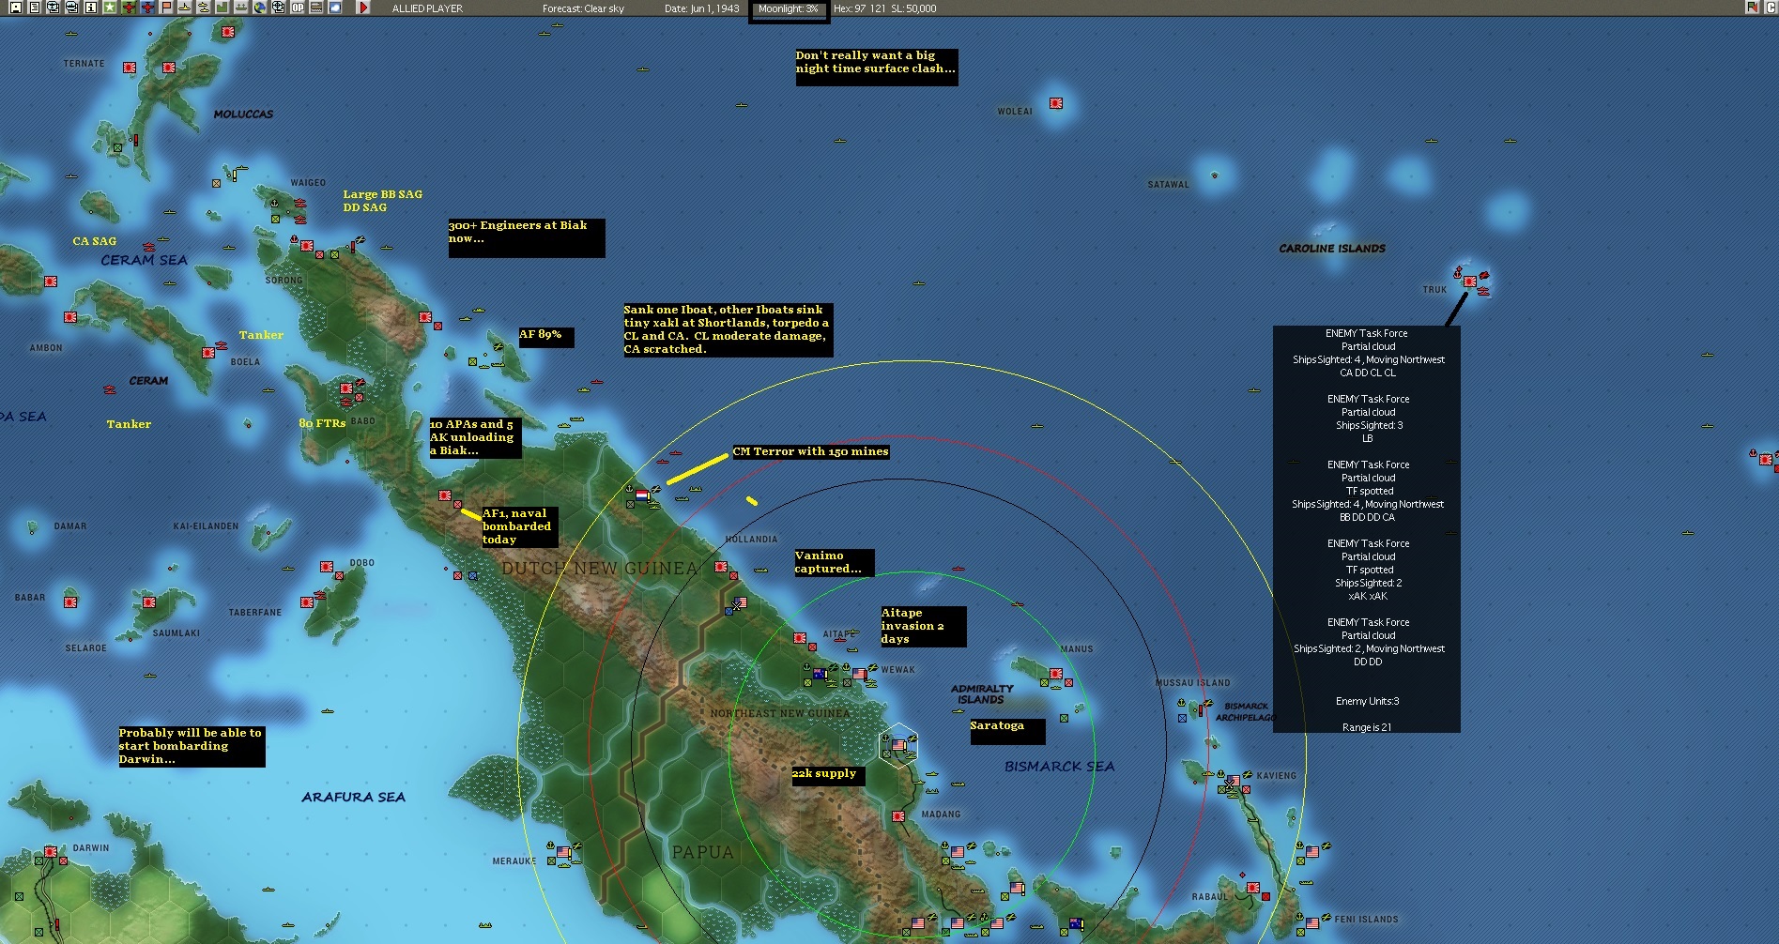Click the ships on green bar toolbar icon
Image resolution: width=1779 pixels, height=944 pixels.
point(241,8)
